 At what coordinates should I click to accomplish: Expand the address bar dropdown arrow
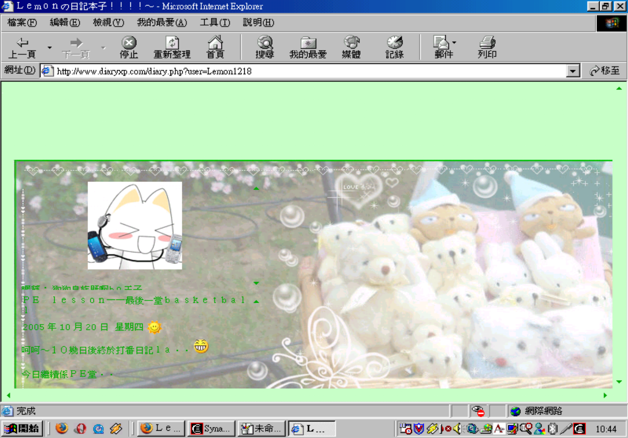573,71
